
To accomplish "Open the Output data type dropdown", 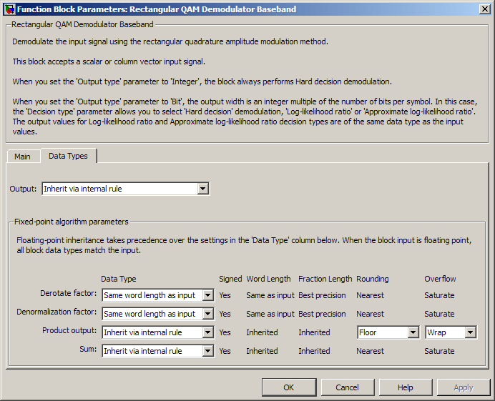I will 126,189.
